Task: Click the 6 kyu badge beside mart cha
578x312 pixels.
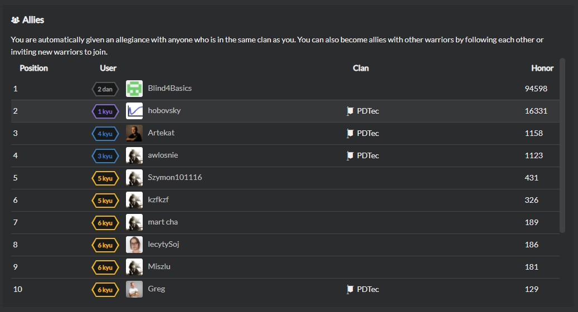Action: tap(105, 223)
